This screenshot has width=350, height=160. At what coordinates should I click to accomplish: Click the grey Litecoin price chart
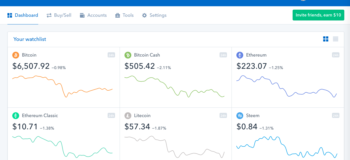pyautogui.click(x=174, y=147)
